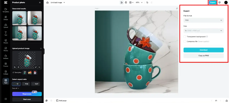This screenshot has width=229, height=103.
Task: Collapse the side panel with edge handle
Action: (44, 51)
